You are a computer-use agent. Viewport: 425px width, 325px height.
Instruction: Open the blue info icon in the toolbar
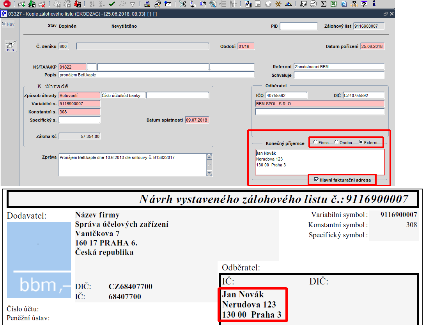pyautogui.click(x=374, y=4)
